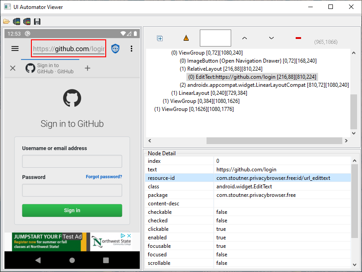Click the package value com.stoutner.privacybrowser.free

(256, 195)
